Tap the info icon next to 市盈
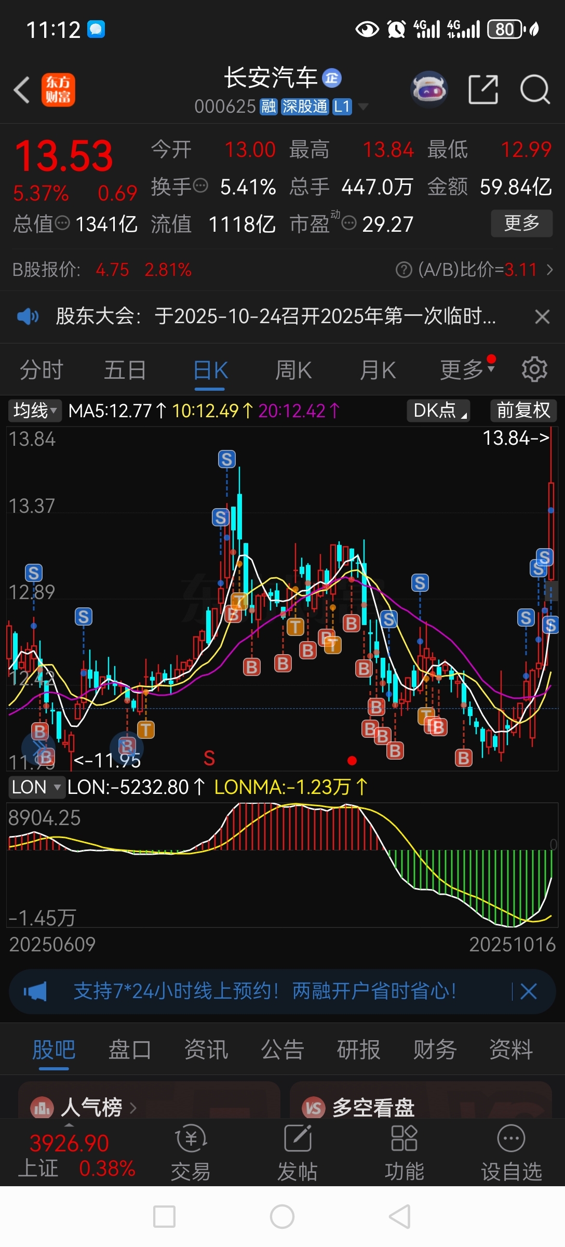Screen dimensions: 565x1247 point(349,223)
